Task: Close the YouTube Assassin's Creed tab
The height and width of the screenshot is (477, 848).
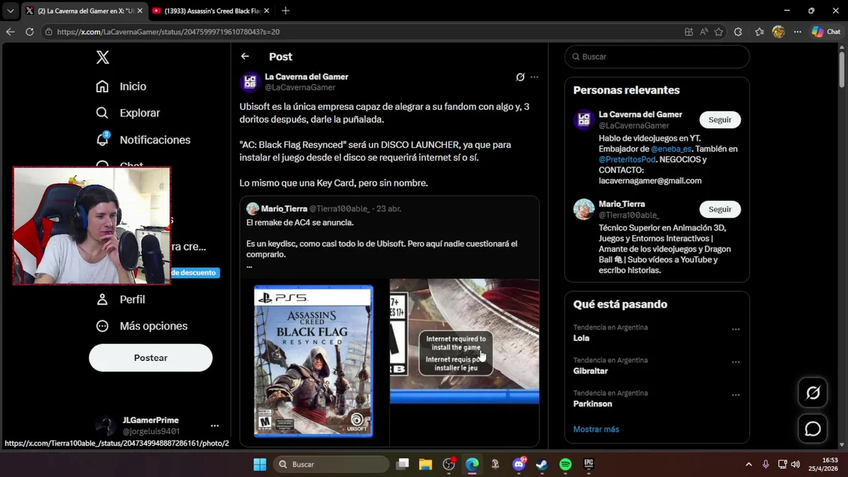Action: 268,11
